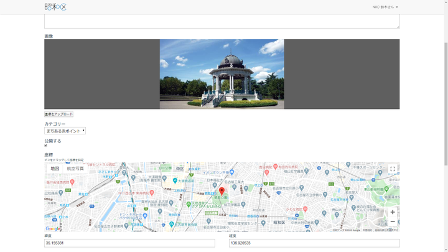Click the red location pin marker
Viewport: 448px width, 252px height.
tap(222, 191)
